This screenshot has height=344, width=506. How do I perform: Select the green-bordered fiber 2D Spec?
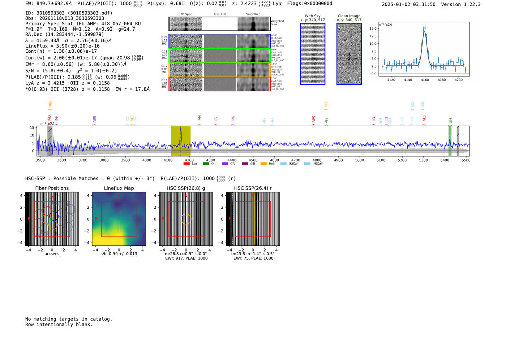[186, 56]
